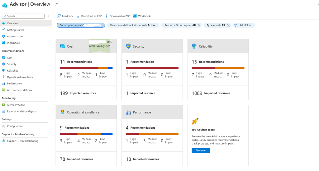Remove the Resource Group filter
Image resolution: width=319 pixels, height=171 pixels.
pos(199,25)
